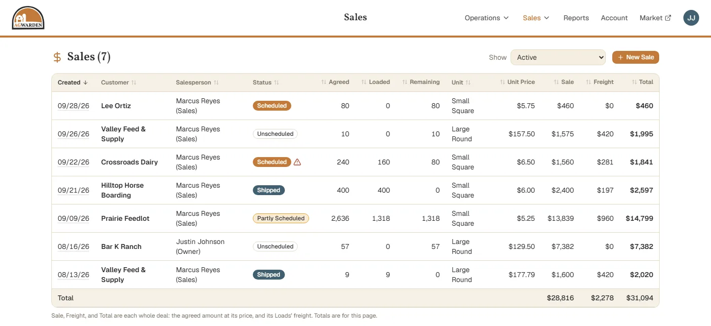
Task: Sort by Remaining column sort icon
Action: [x=405, y=82]
